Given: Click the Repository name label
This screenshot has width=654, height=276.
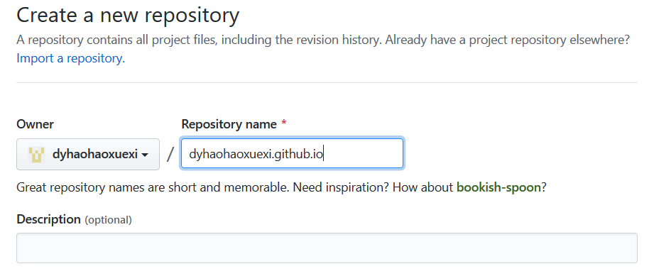Looking at the screenshot, I should (229, 124).
